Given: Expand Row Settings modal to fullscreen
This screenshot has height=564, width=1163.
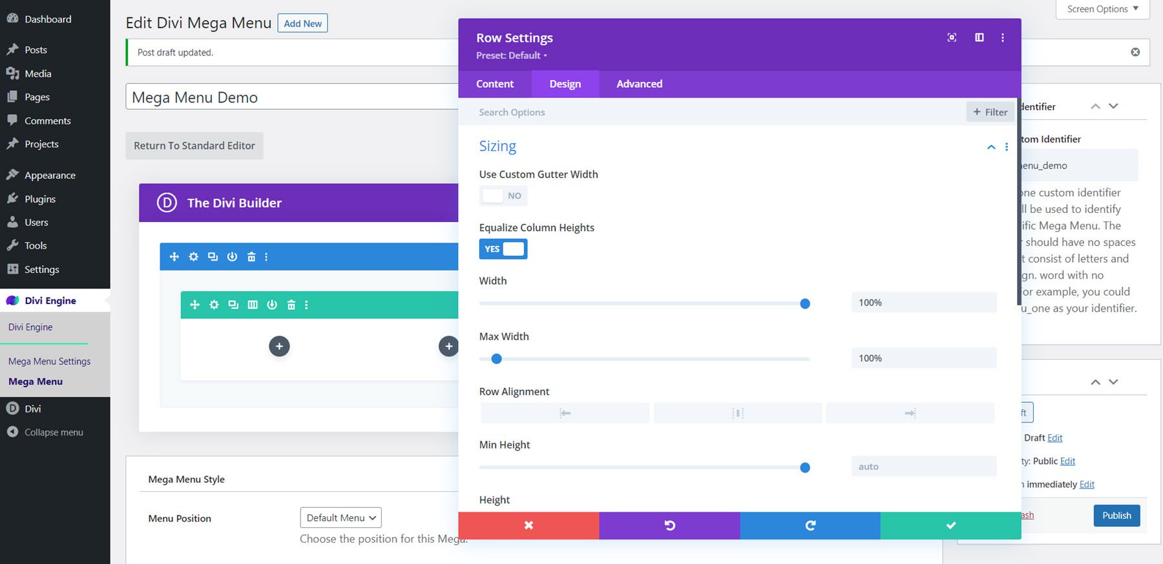Looking at the screenshot, I should pos(952,37).
